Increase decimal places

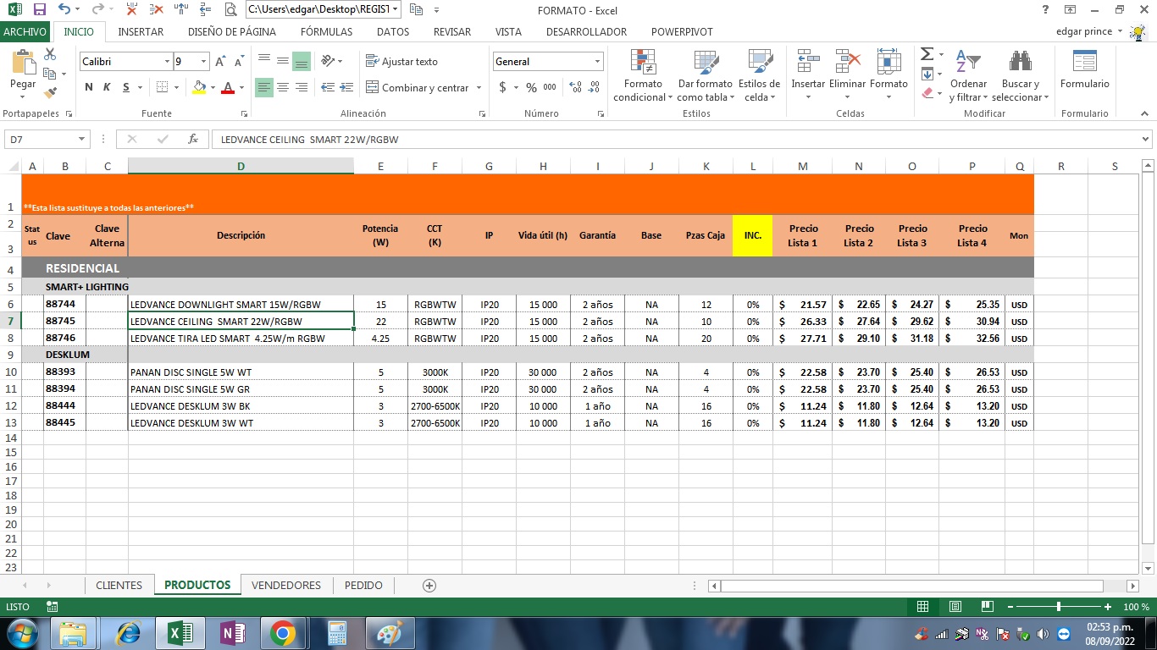[576, 87]
